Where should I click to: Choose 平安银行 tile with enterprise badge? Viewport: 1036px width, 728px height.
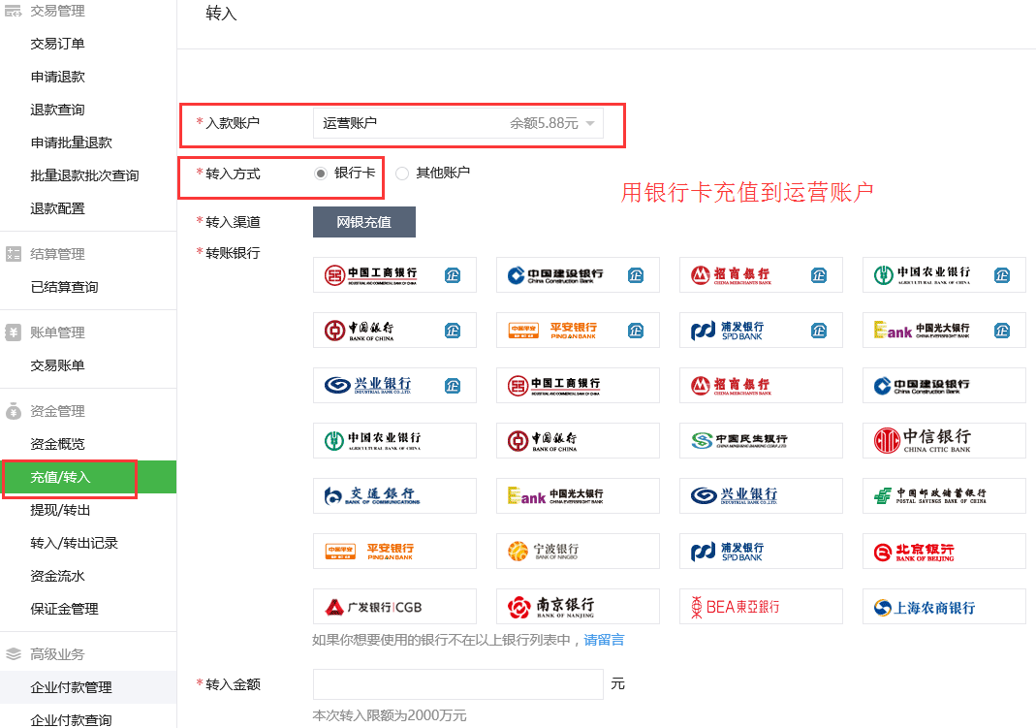point(578,331)
